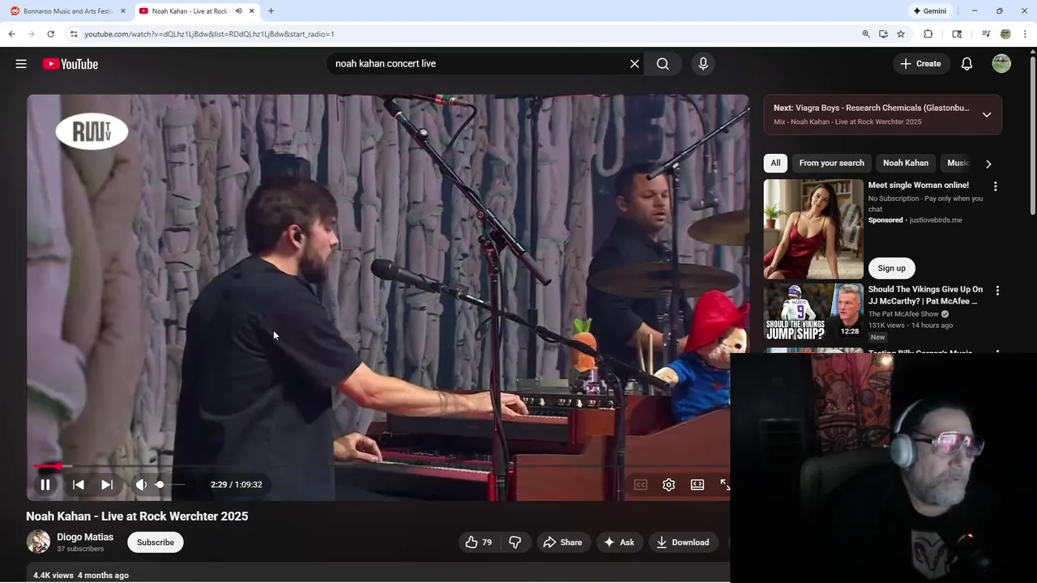Open the Chrome profile avatar
The width and height of the screenshot is (1037, 583).
coord(1005,34)
